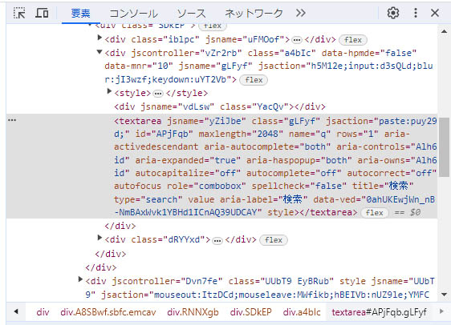Close the DevTools panel

click(435, 13)
